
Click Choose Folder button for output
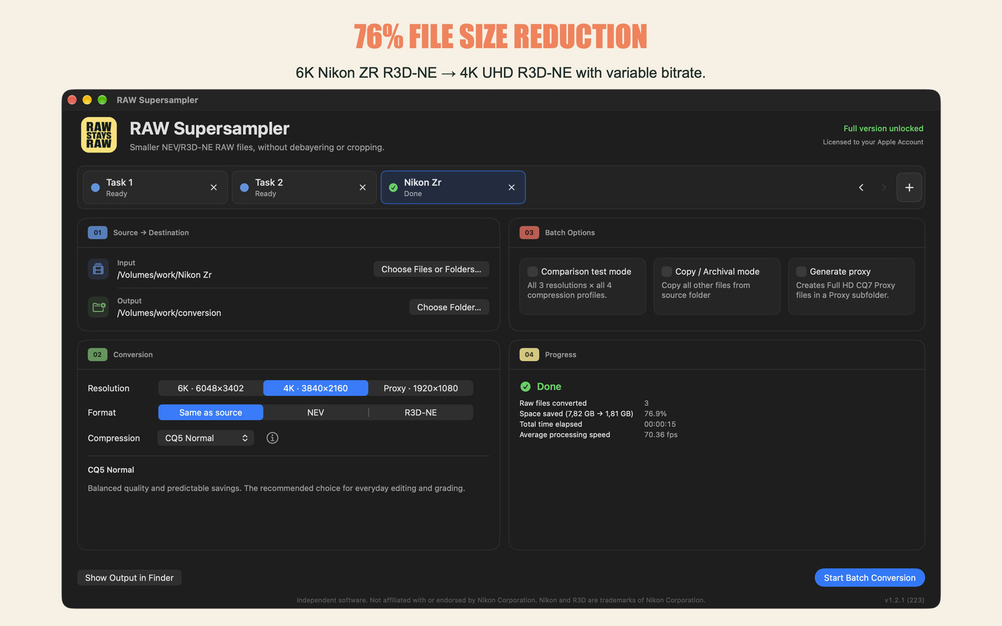coord(449,307)
